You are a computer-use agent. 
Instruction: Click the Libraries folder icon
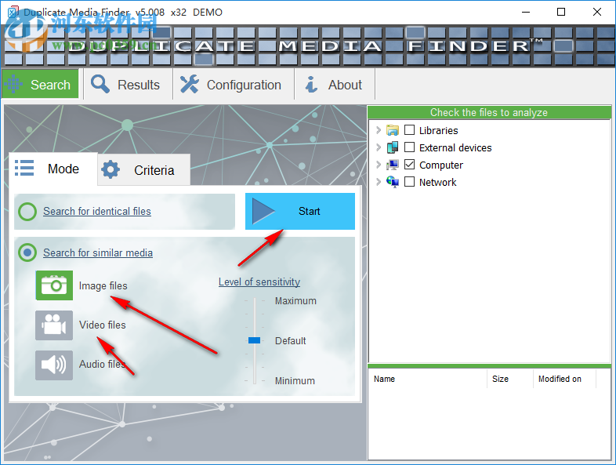click(392, 130)
